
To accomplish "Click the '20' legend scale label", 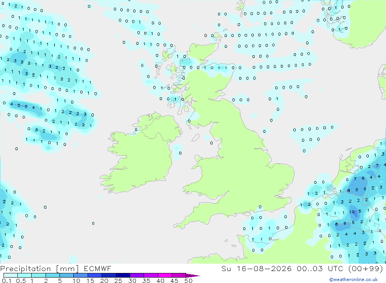I will (104, 281).
